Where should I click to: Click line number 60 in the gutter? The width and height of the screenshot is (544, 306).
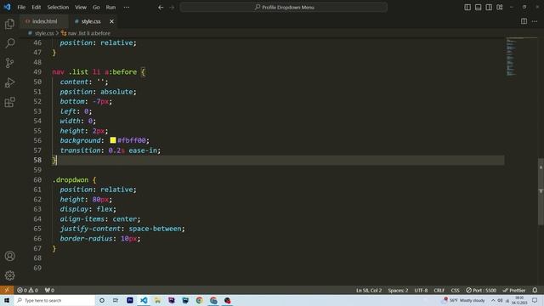tap(37, 179)
